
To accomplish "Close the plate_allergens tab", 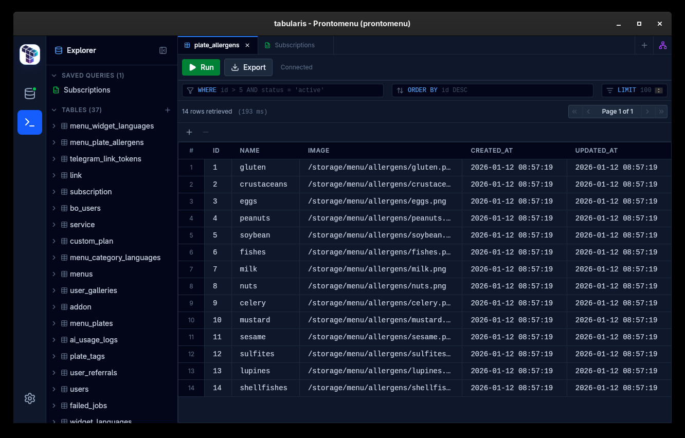I will pyautogui.click(x=247, y=45).
